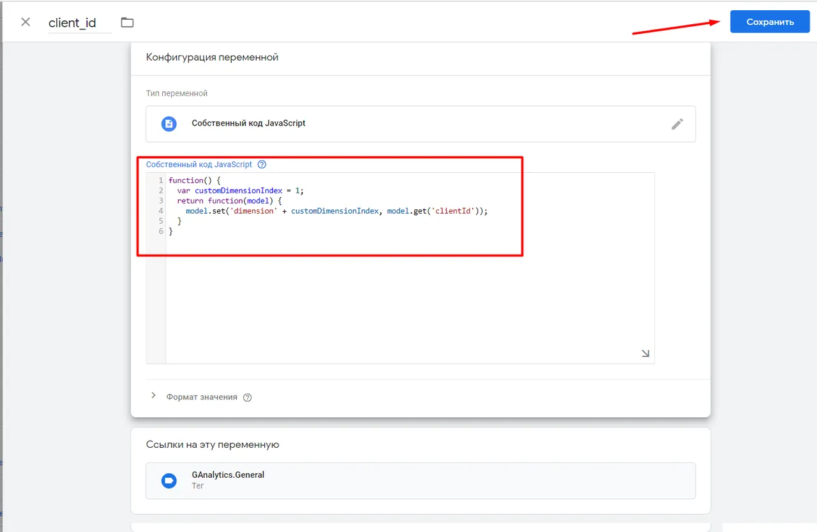The width and height of the screenshot is (817, 532).
Task: Open folder selection icon next to name
Action: tap(128, 22)
